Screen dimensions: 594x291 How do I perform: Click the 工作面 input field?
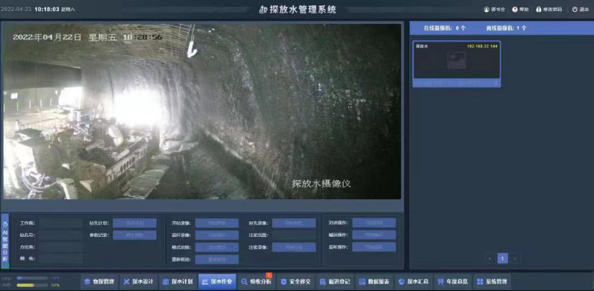[x=60, y=223]
